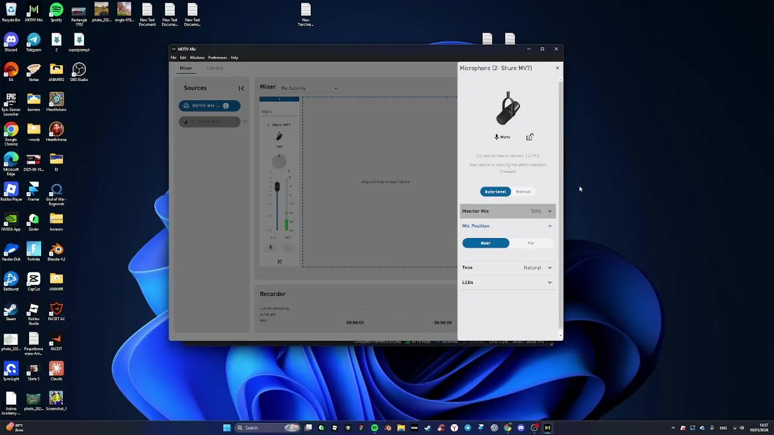Screen dimensions: 774x435
Task: Open the Recycle Bin
Action: tap(11, 13)
